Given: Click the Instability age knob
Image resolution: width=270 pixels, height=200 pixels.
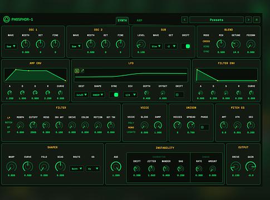Looking at the screenshot, I should tap(116, 167).
